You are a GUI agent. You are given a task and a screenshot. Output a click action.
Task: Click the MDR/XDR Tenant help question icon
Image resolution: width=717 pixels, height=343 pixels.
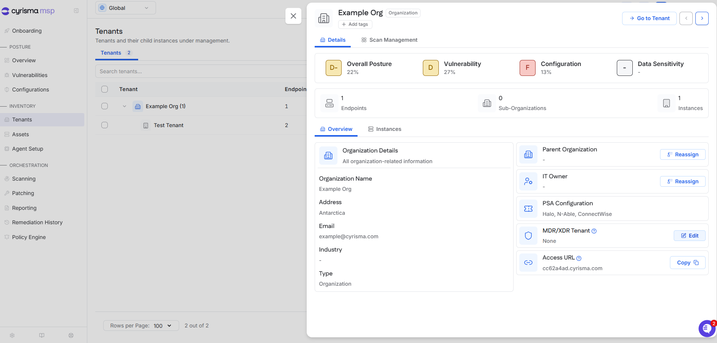pos(594,231)
